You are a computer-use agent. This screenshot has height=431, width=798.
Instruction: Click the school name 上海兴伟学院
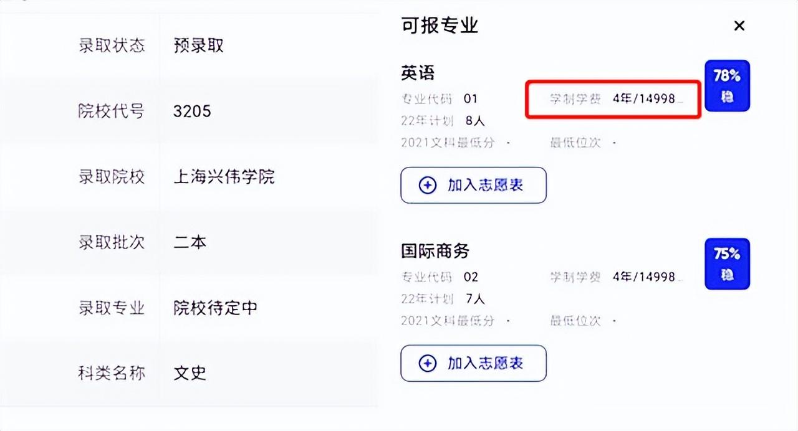pos(224,177)
